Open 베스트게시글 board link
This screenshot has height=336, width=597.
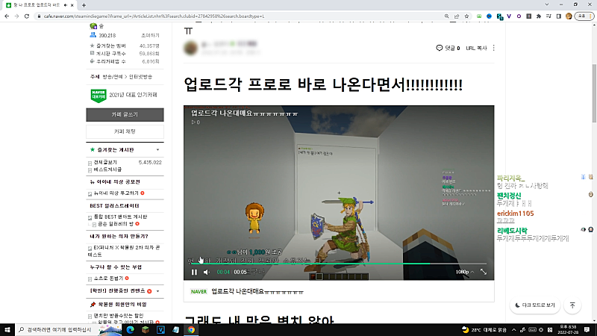point(107,169)
